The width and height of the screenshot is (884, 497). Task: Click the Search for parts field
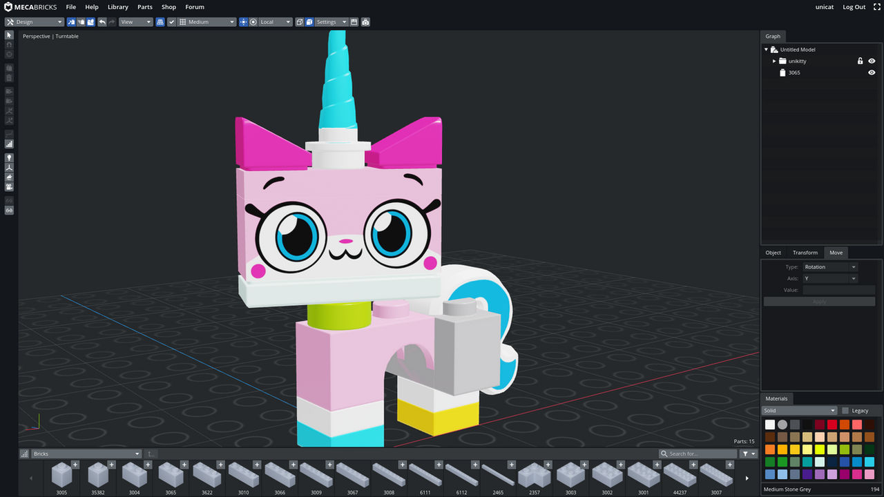(698, 454)
